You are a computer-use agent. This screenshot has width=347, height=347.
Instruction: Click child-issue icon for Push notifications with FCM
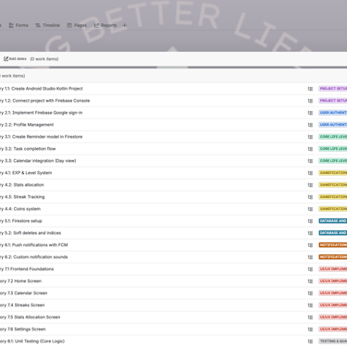[310, 245]
